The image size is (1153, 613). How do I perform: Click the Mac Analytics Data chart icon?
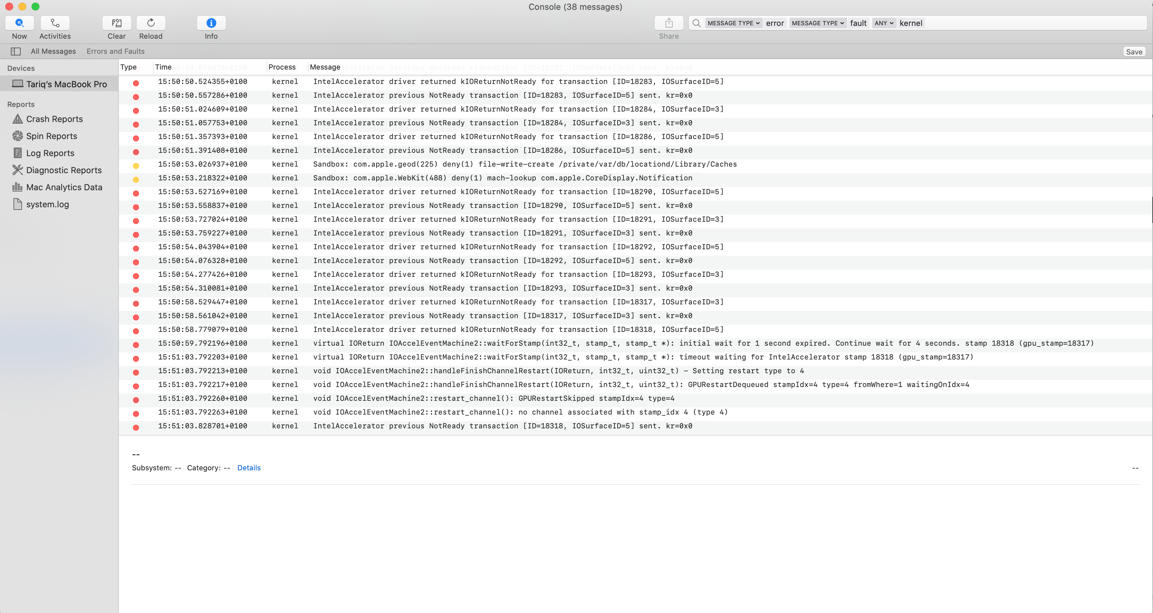17,187
